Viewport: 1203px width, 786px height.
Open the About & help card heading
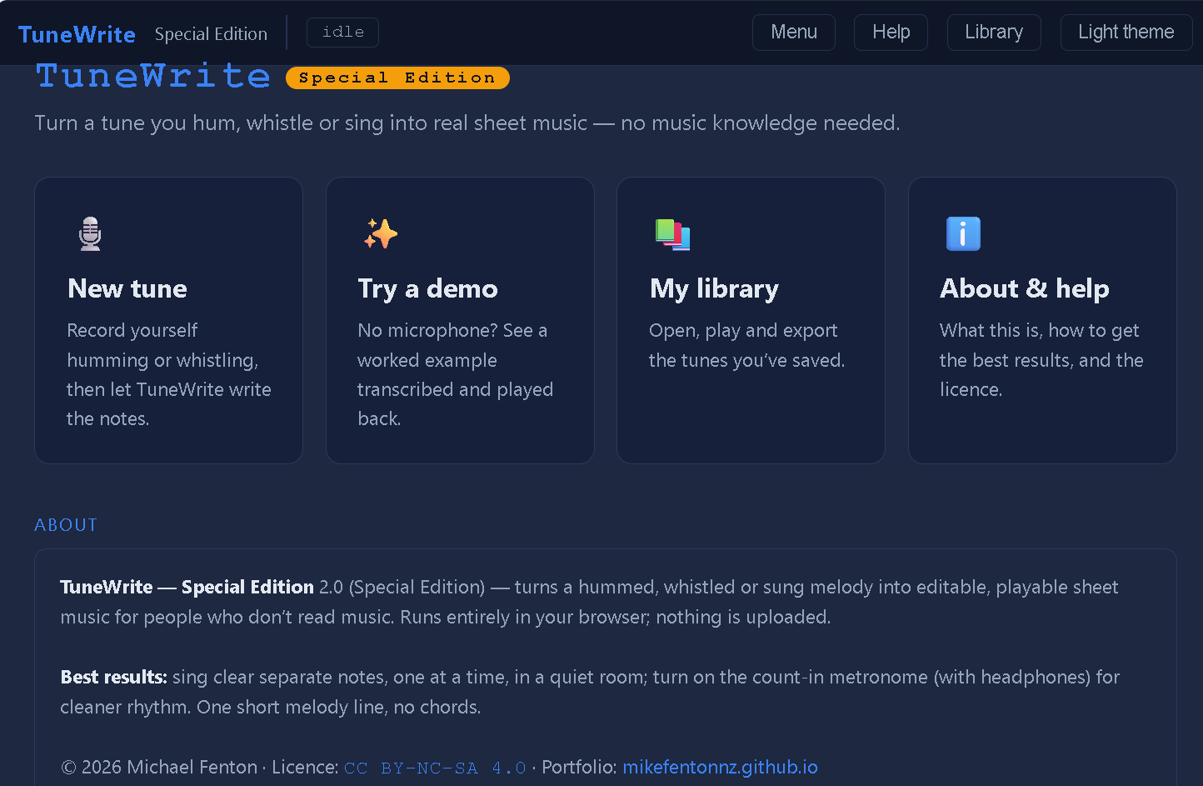1025,288
